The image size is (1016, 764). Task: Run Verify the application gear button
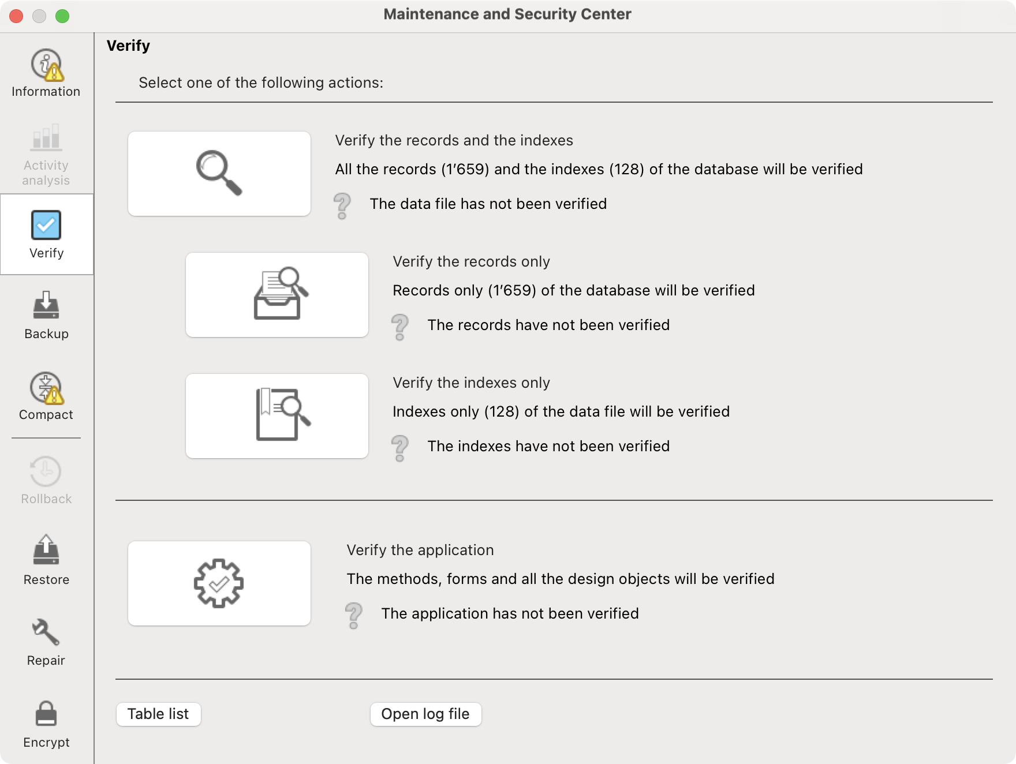219,583
